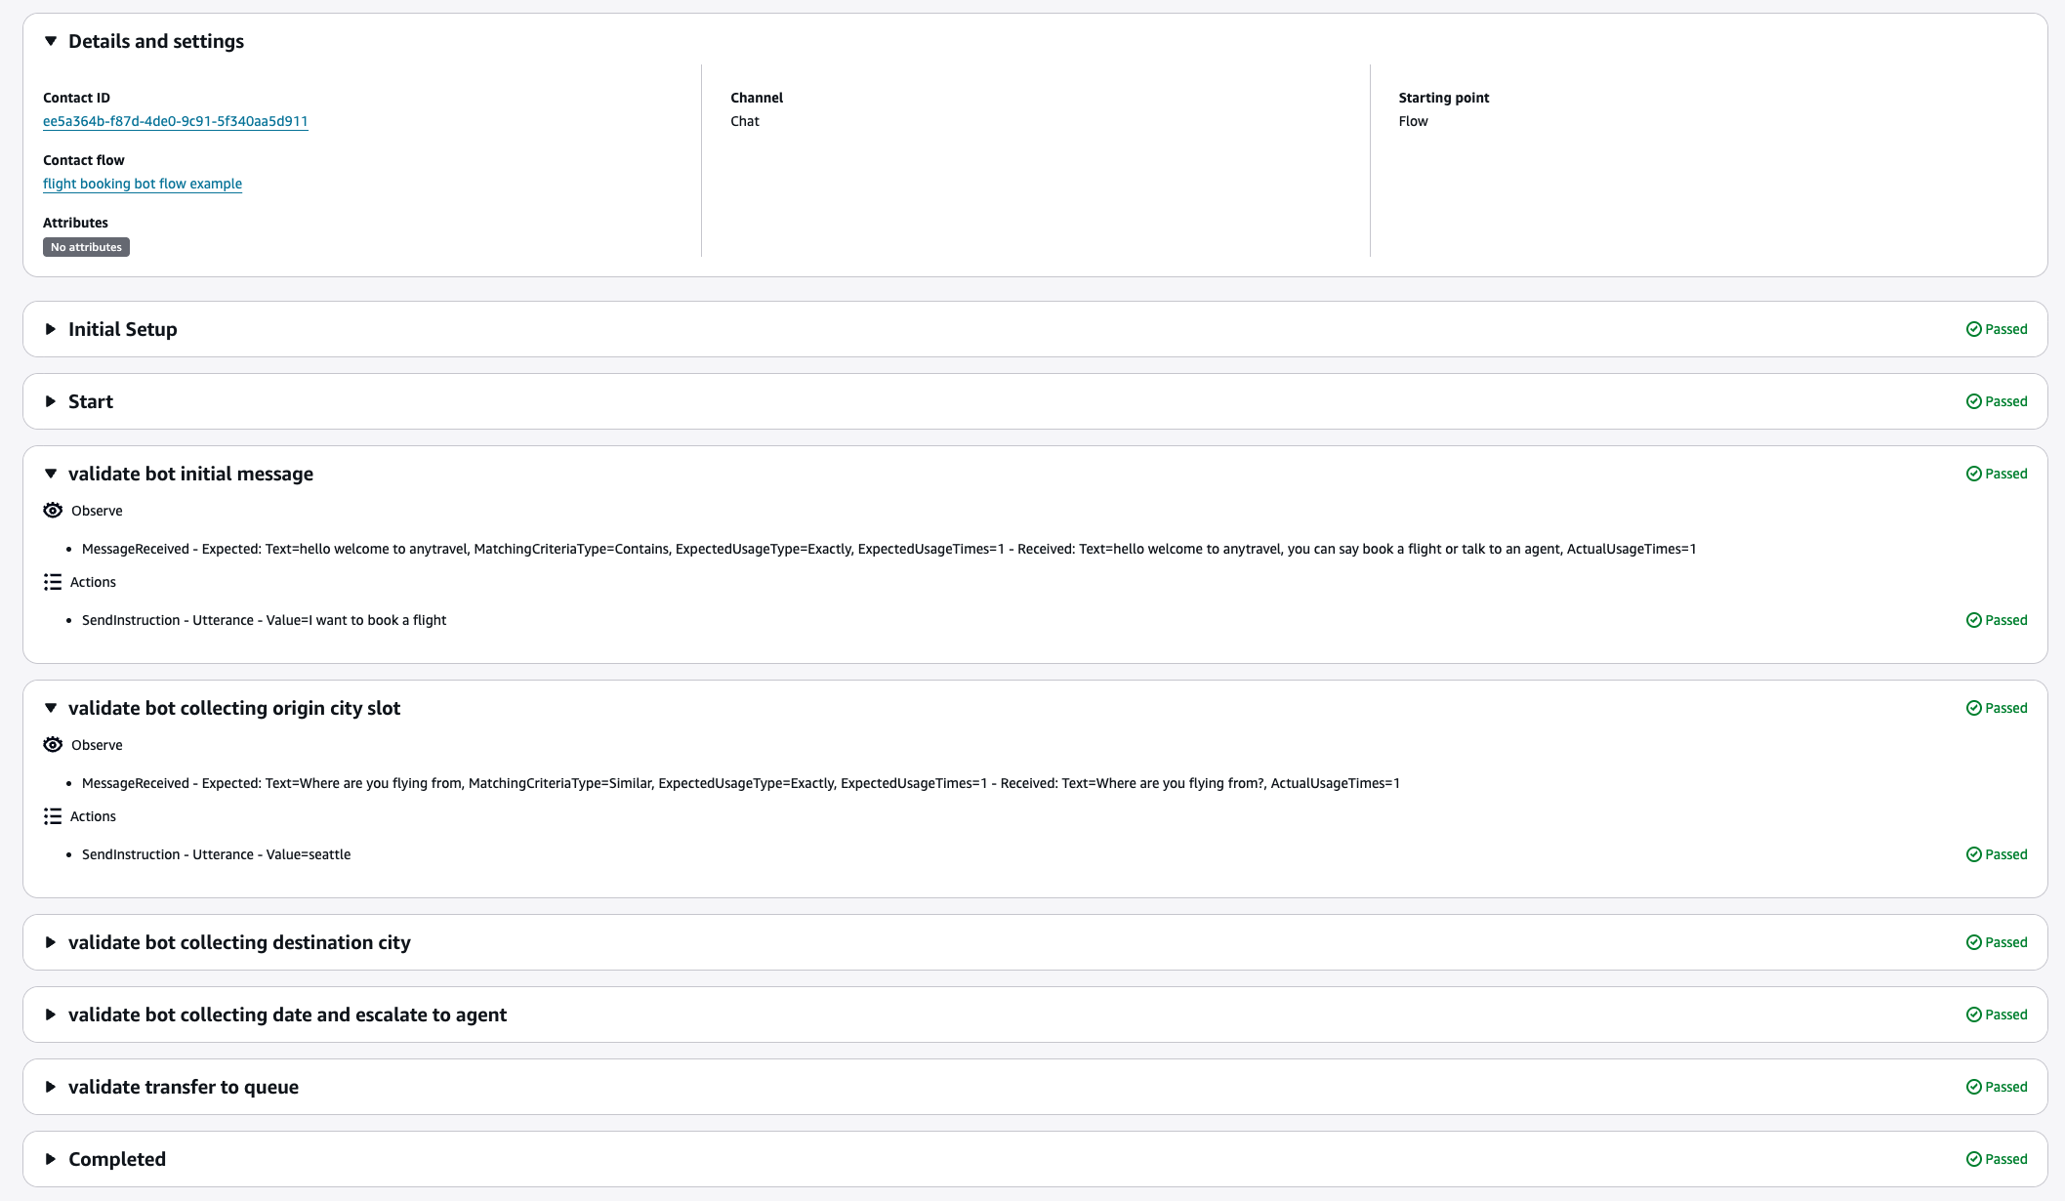Open flight booking bot flow example link

[x=143, y=184]
